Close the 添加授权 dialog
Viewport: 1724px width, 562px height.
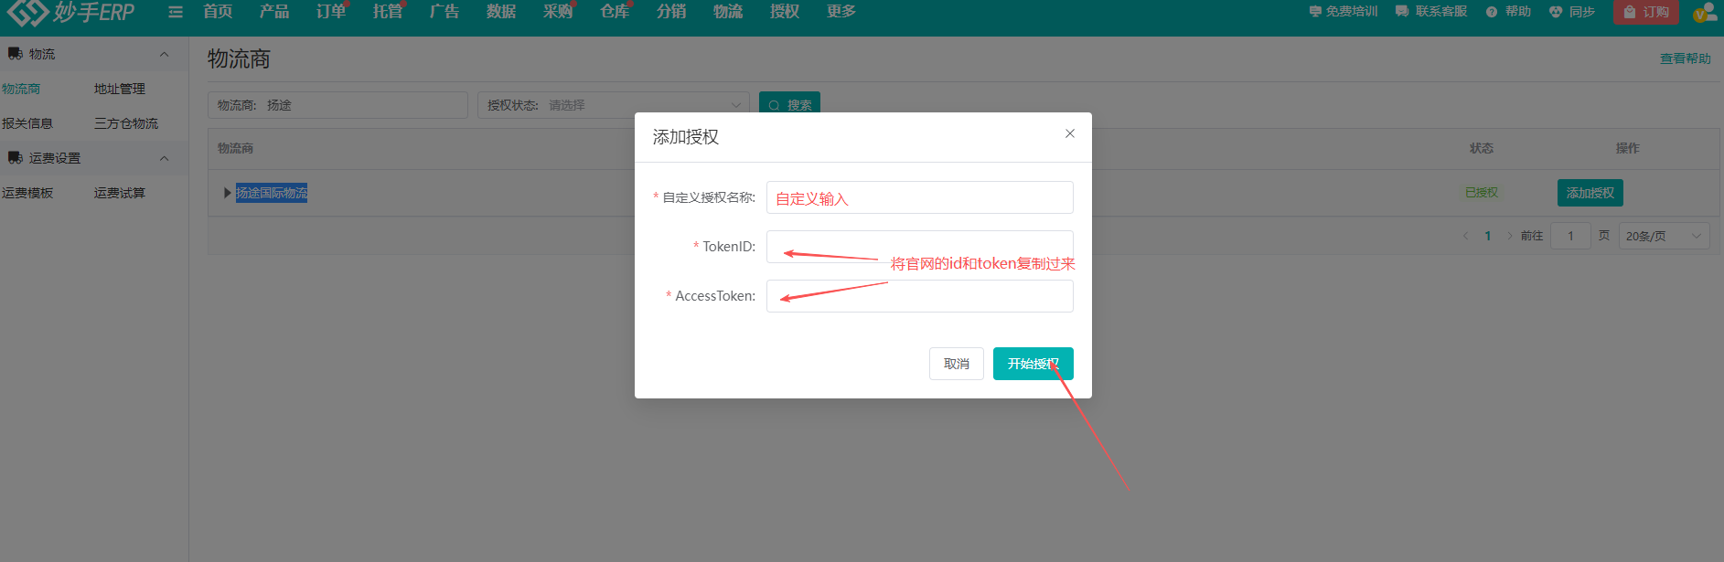coord(1069,133)
